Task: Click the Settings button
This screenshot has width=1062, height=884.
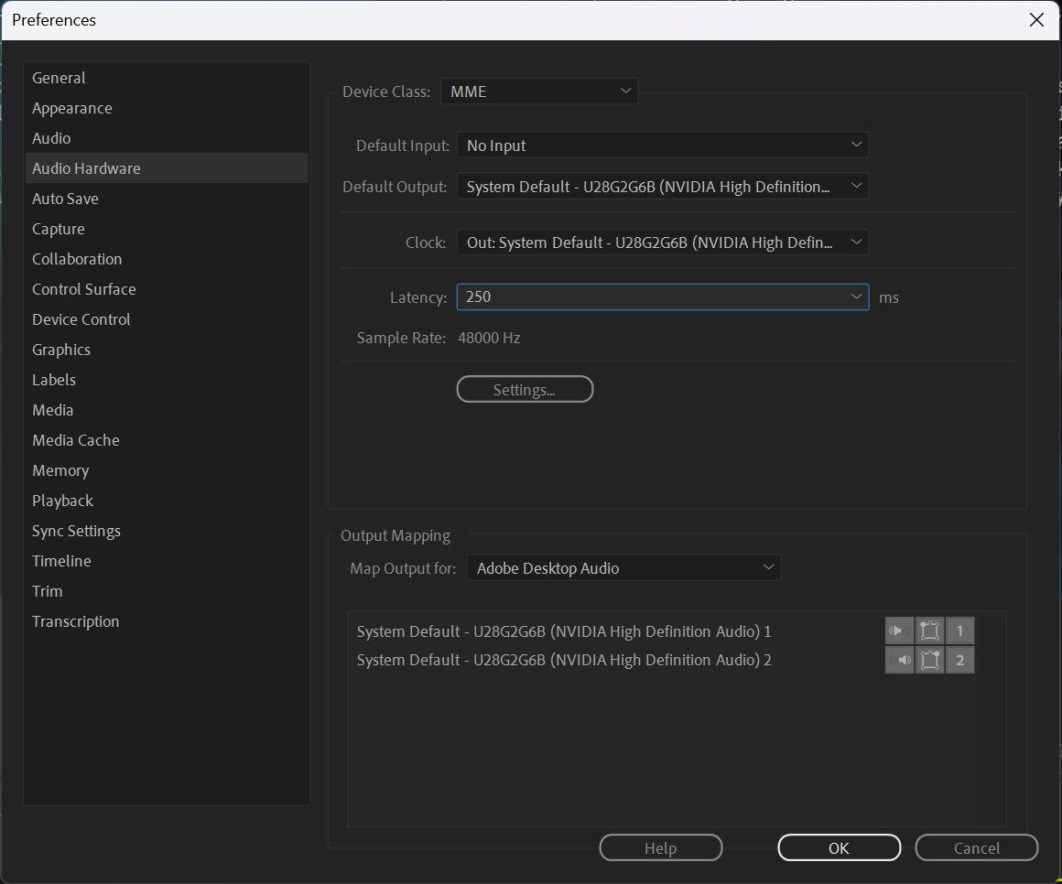Action: coord(525,389)
